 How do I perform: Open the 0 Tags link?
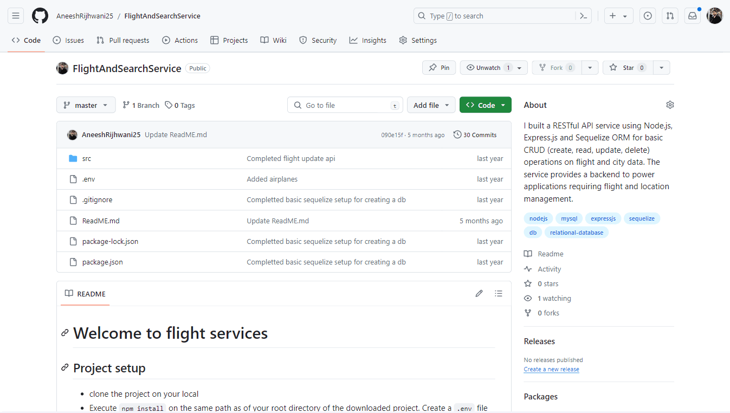(180, 105)
